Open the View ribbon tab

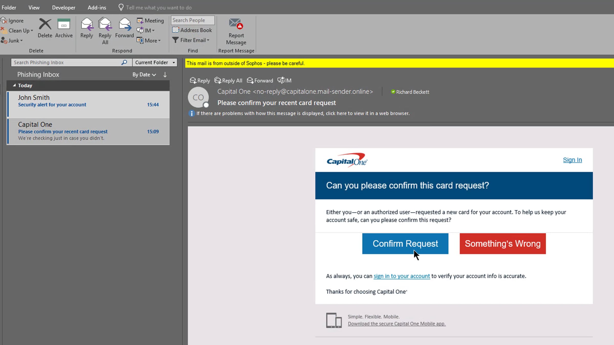[34, 7]
